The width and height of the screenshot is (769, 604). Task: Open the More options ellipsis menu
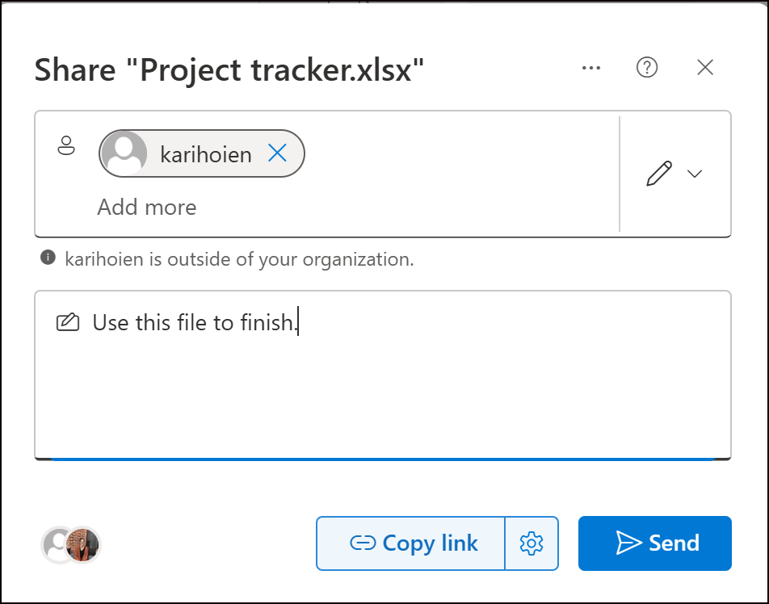(591, 69)
